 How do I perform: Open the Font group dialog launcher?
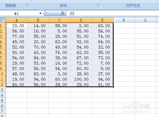(98, 5)
